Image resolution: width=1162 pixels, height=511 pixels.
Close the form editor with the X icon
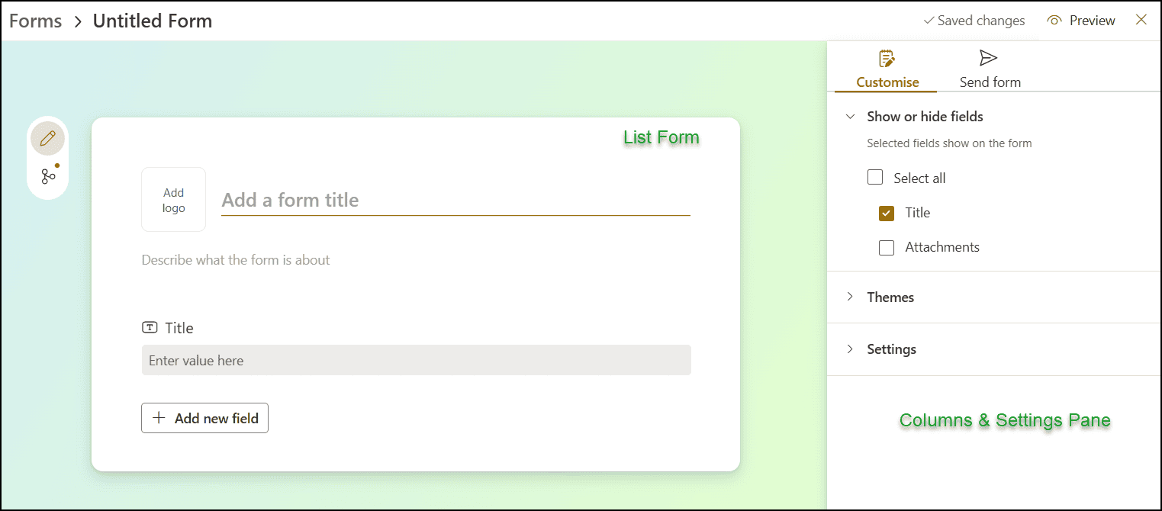[x=1141, y=19]
